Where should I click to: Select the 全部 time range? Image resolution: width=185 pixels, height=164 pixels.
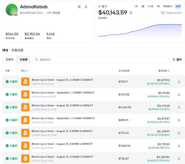click(x=178, y=6)
